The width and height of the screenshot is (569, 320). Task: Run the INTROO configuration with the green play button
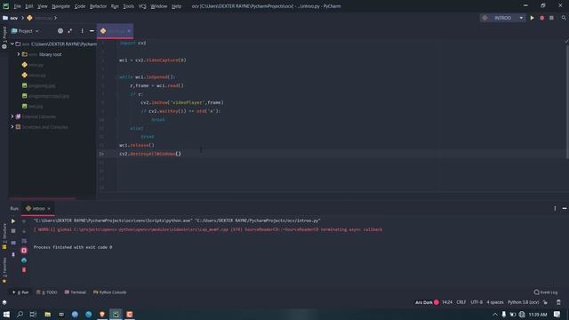(532, 18)
